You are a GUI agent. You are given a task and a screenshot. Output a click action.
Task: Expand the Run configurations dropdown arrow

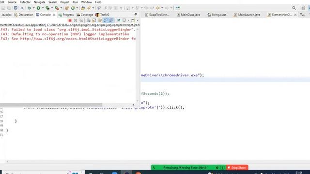(43, 8)
